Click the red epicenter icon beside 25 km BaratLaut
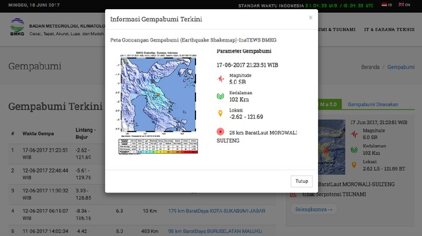This screenshot has width=422, height=236. 221,132
